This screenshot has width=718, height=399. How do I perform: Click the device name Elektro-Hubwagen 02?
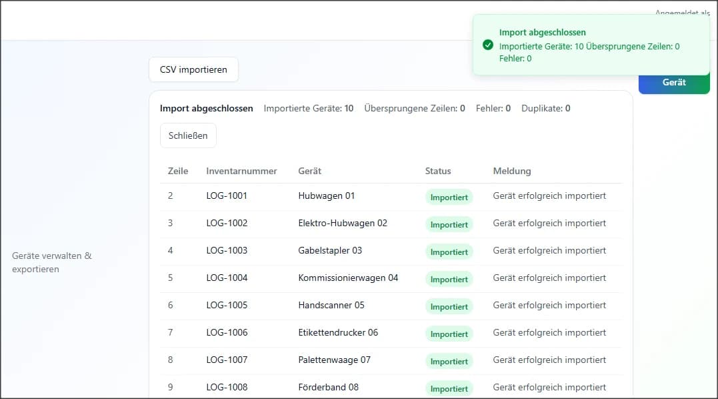tap(343, 224)
